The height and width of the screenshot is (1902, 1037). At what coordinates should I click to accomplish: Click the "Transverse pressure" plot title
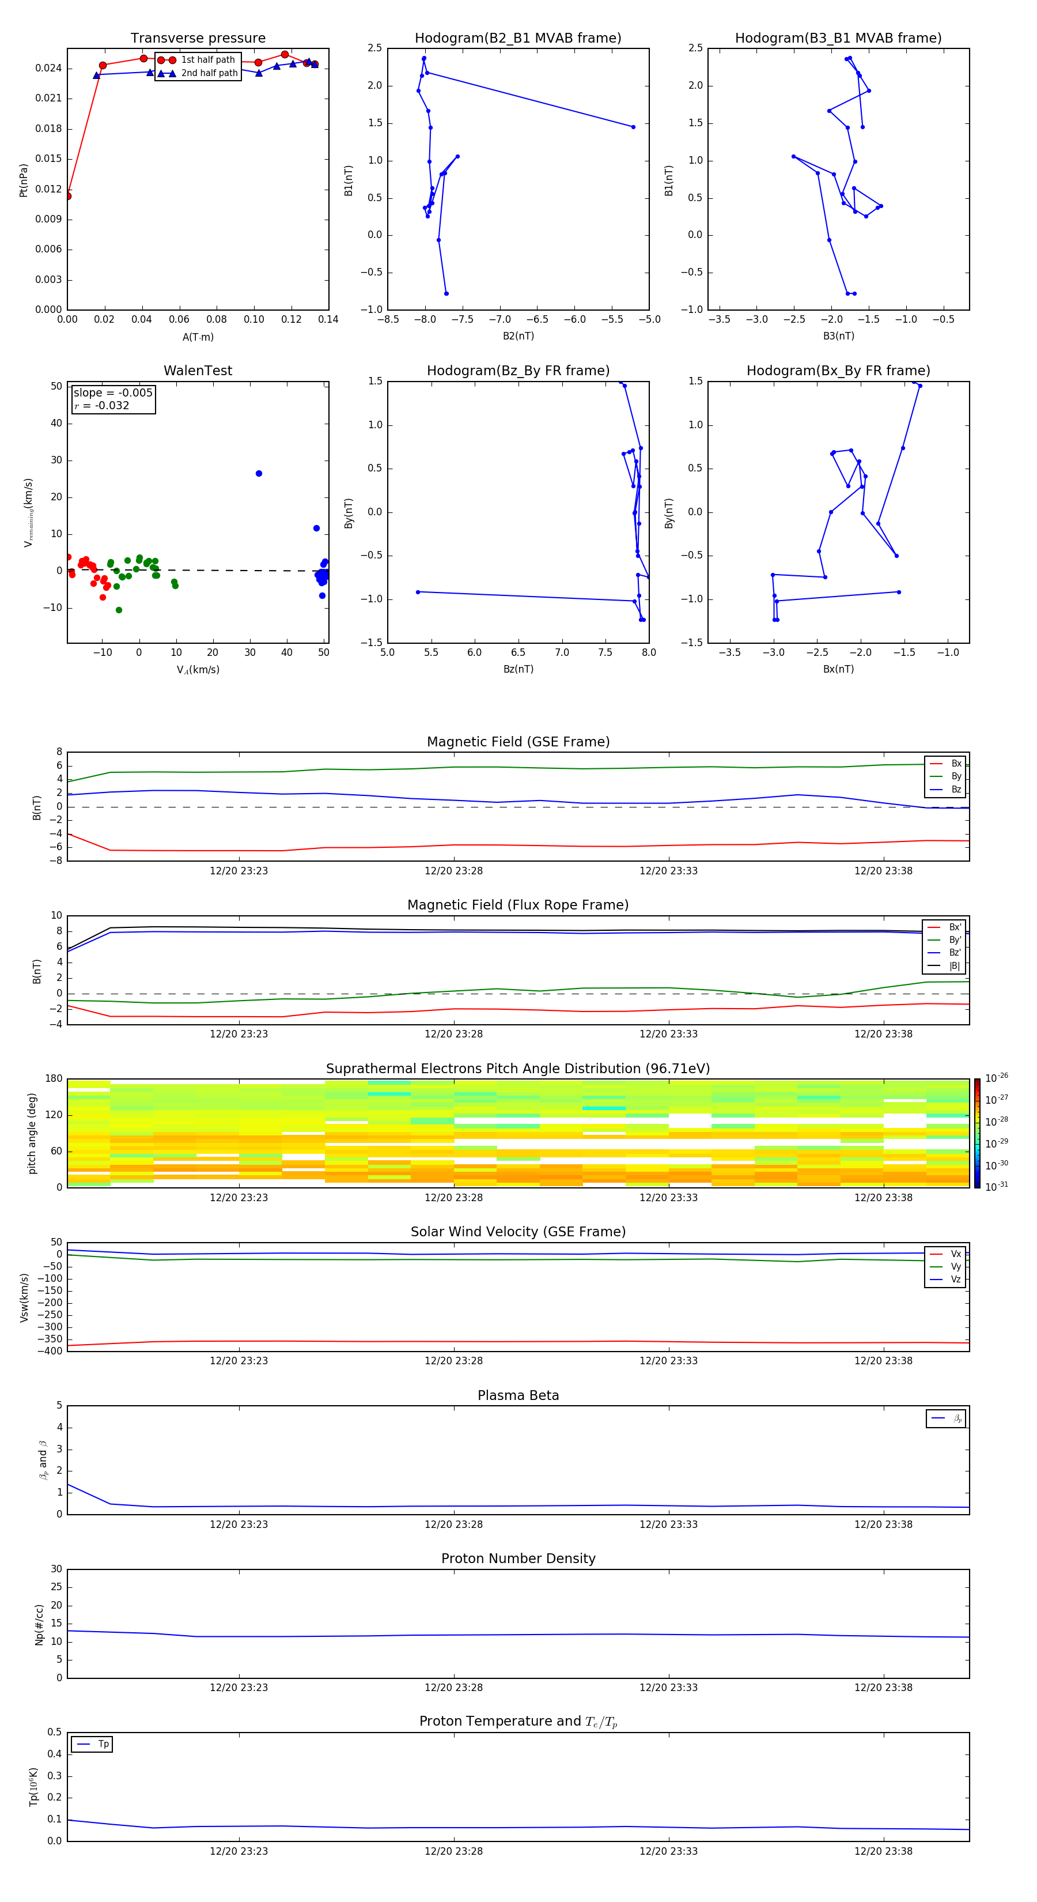(198, 39)
